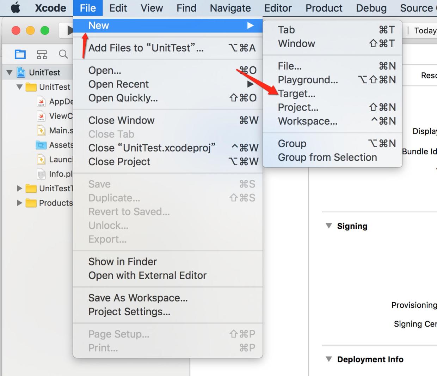This screenshot has width=437, height=376.
Task: Collapse the Signing section triangle
Action: click(329, 226)
